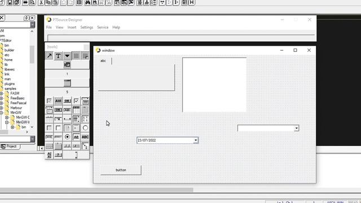
Task: Select the radio button control tool
Action: (x=67, y=137)
